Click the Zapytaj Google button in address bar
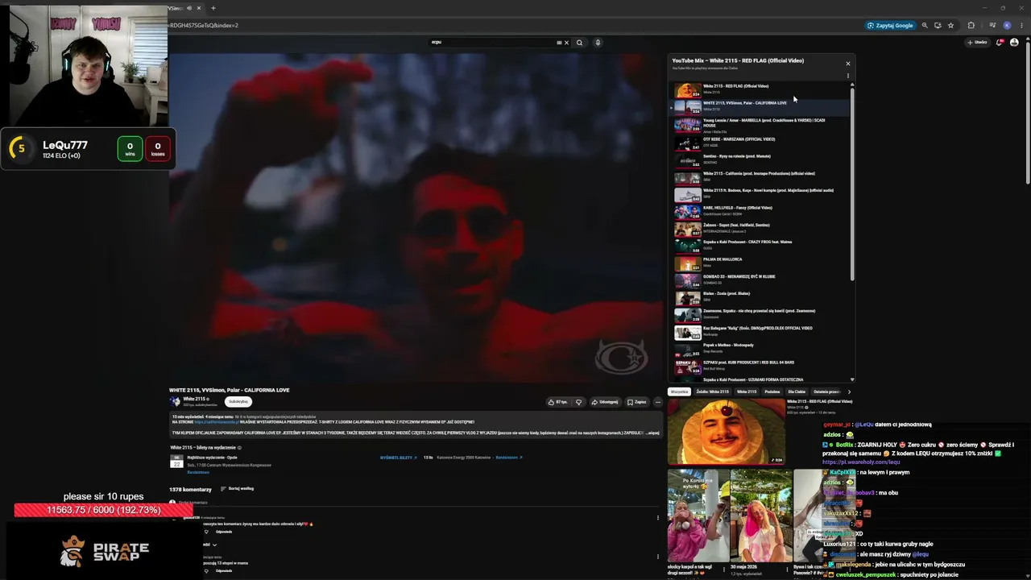This screenshot has height=580, width=1031. pyautogui.click(x=890, y=25)
